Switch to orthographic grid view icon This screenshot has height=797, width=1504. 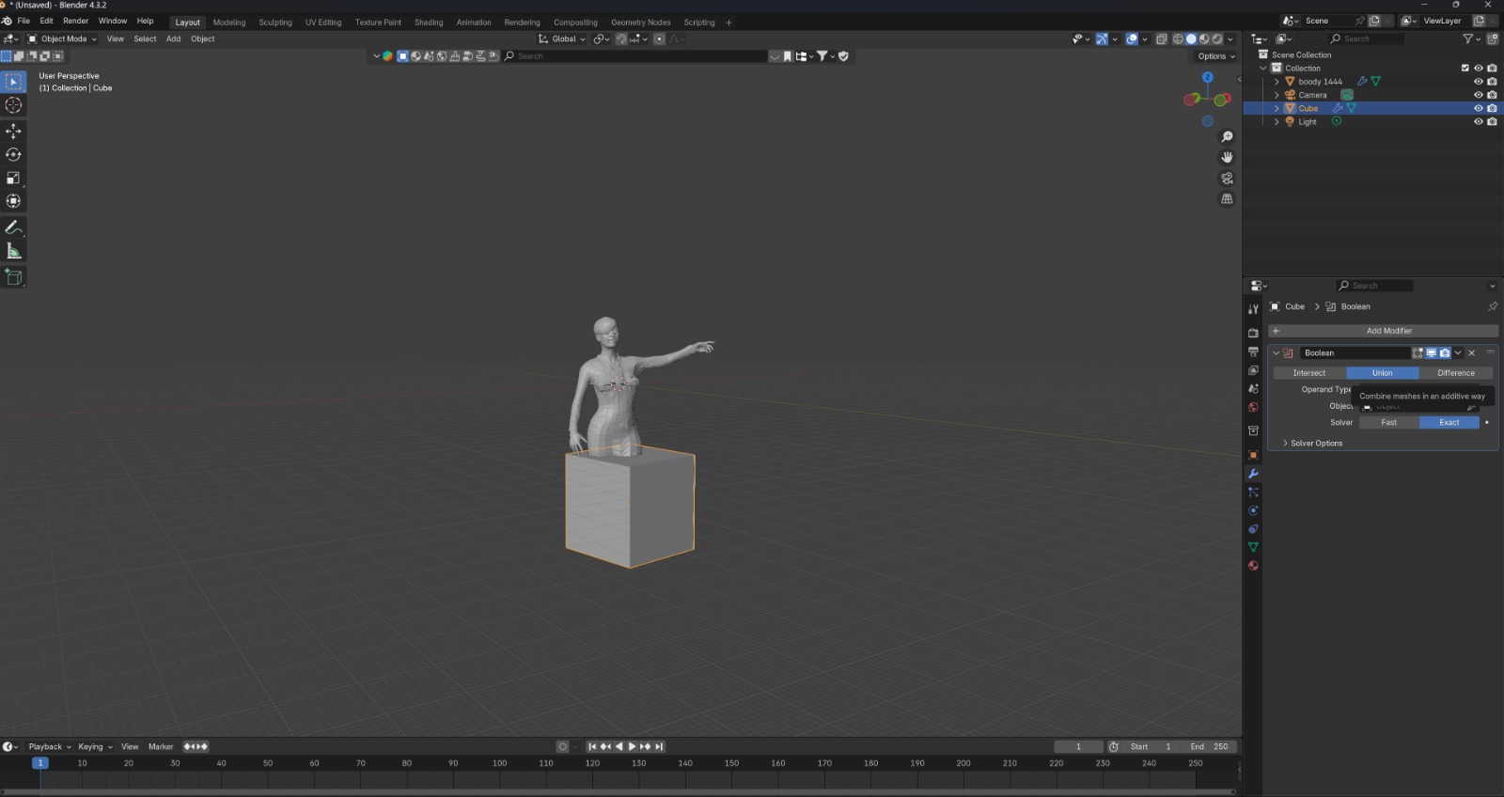1227,199
